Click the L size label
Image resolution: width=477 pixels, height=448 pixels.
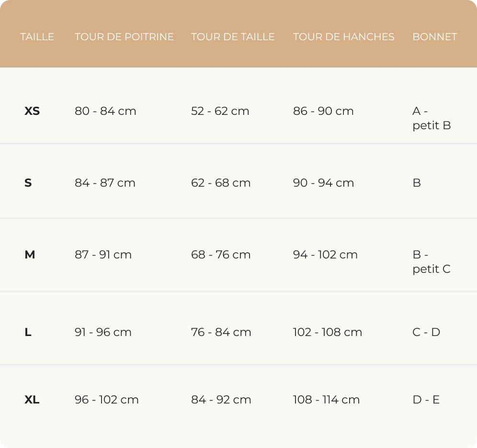[x=28, y=332]
